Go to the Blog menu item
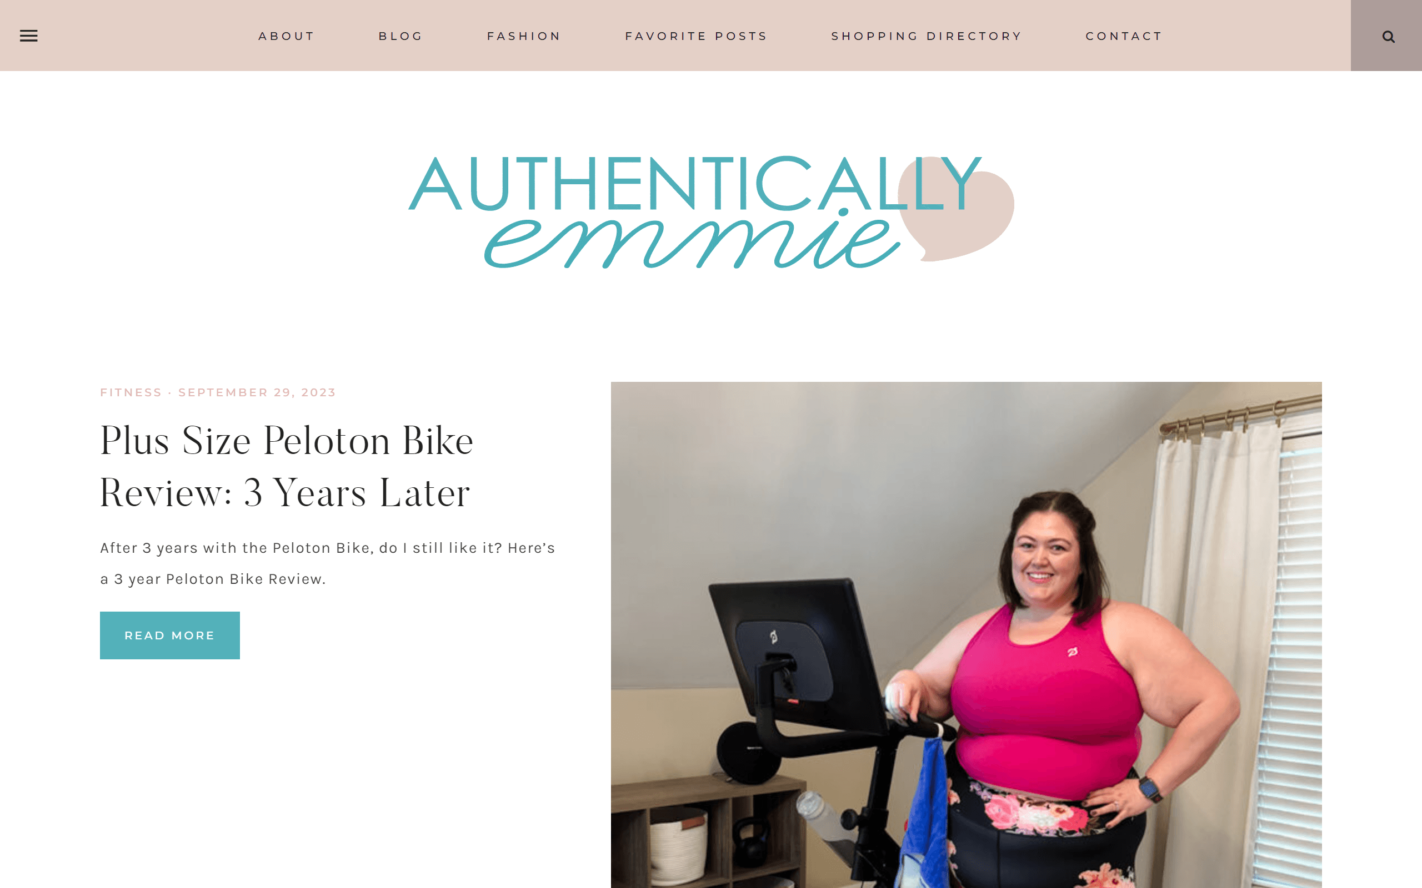This screenshot has width=1422, height=888. pyautogui.click(x=400, y=36)
